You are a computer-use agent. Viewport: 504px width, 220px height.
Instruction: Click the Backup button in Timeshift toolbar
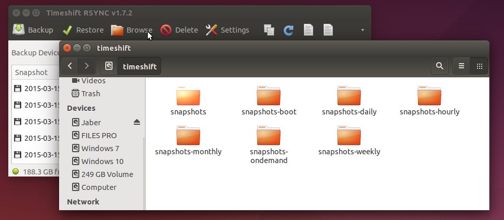point(33,30)
